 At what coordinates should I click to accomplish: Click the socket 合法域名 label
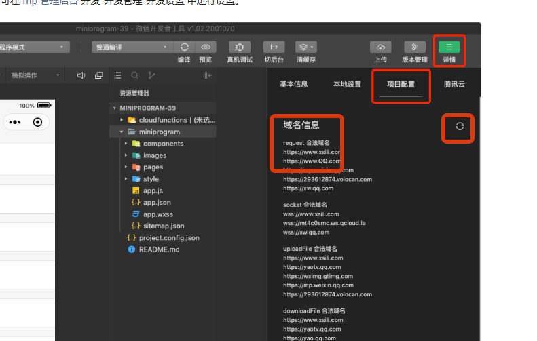click(305, 205)
